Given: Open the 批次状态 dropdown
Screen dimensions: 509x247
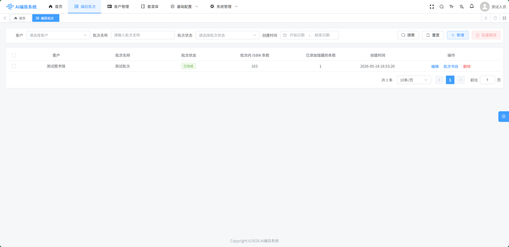Looking at the screenshot, I should coord(227,35).
